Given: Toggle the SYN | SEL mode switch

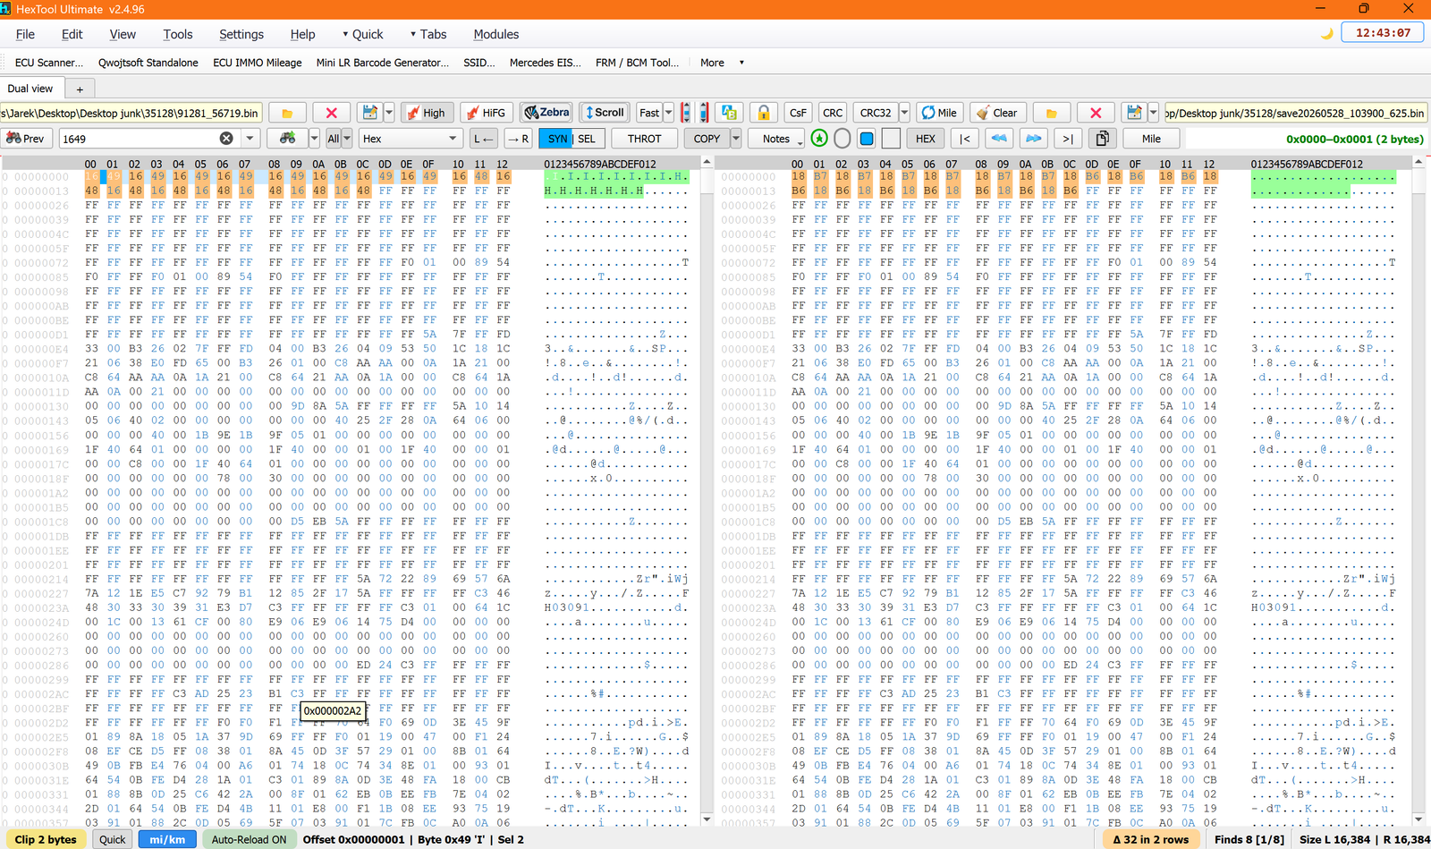Looking at the screenshot, I should coord(572,139).
